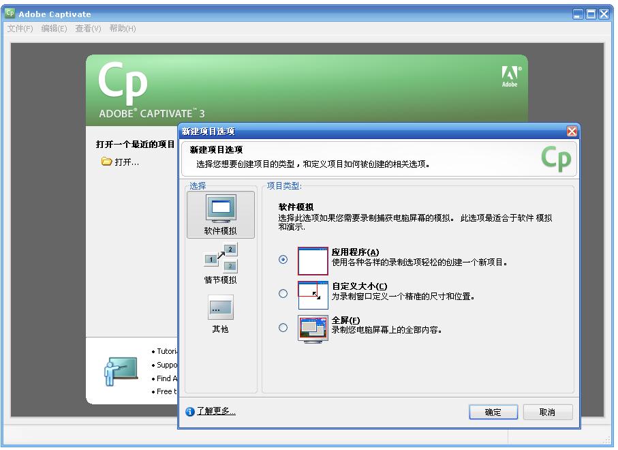Click the 自定义大小 resize thumbnail icon
Image resolution: width=618 pixels, height=450 pixels.
[313, 295]
